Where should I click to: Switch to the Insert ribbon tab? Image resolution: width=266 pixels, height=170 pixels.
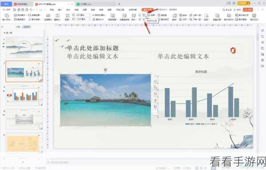click(60, 10)
